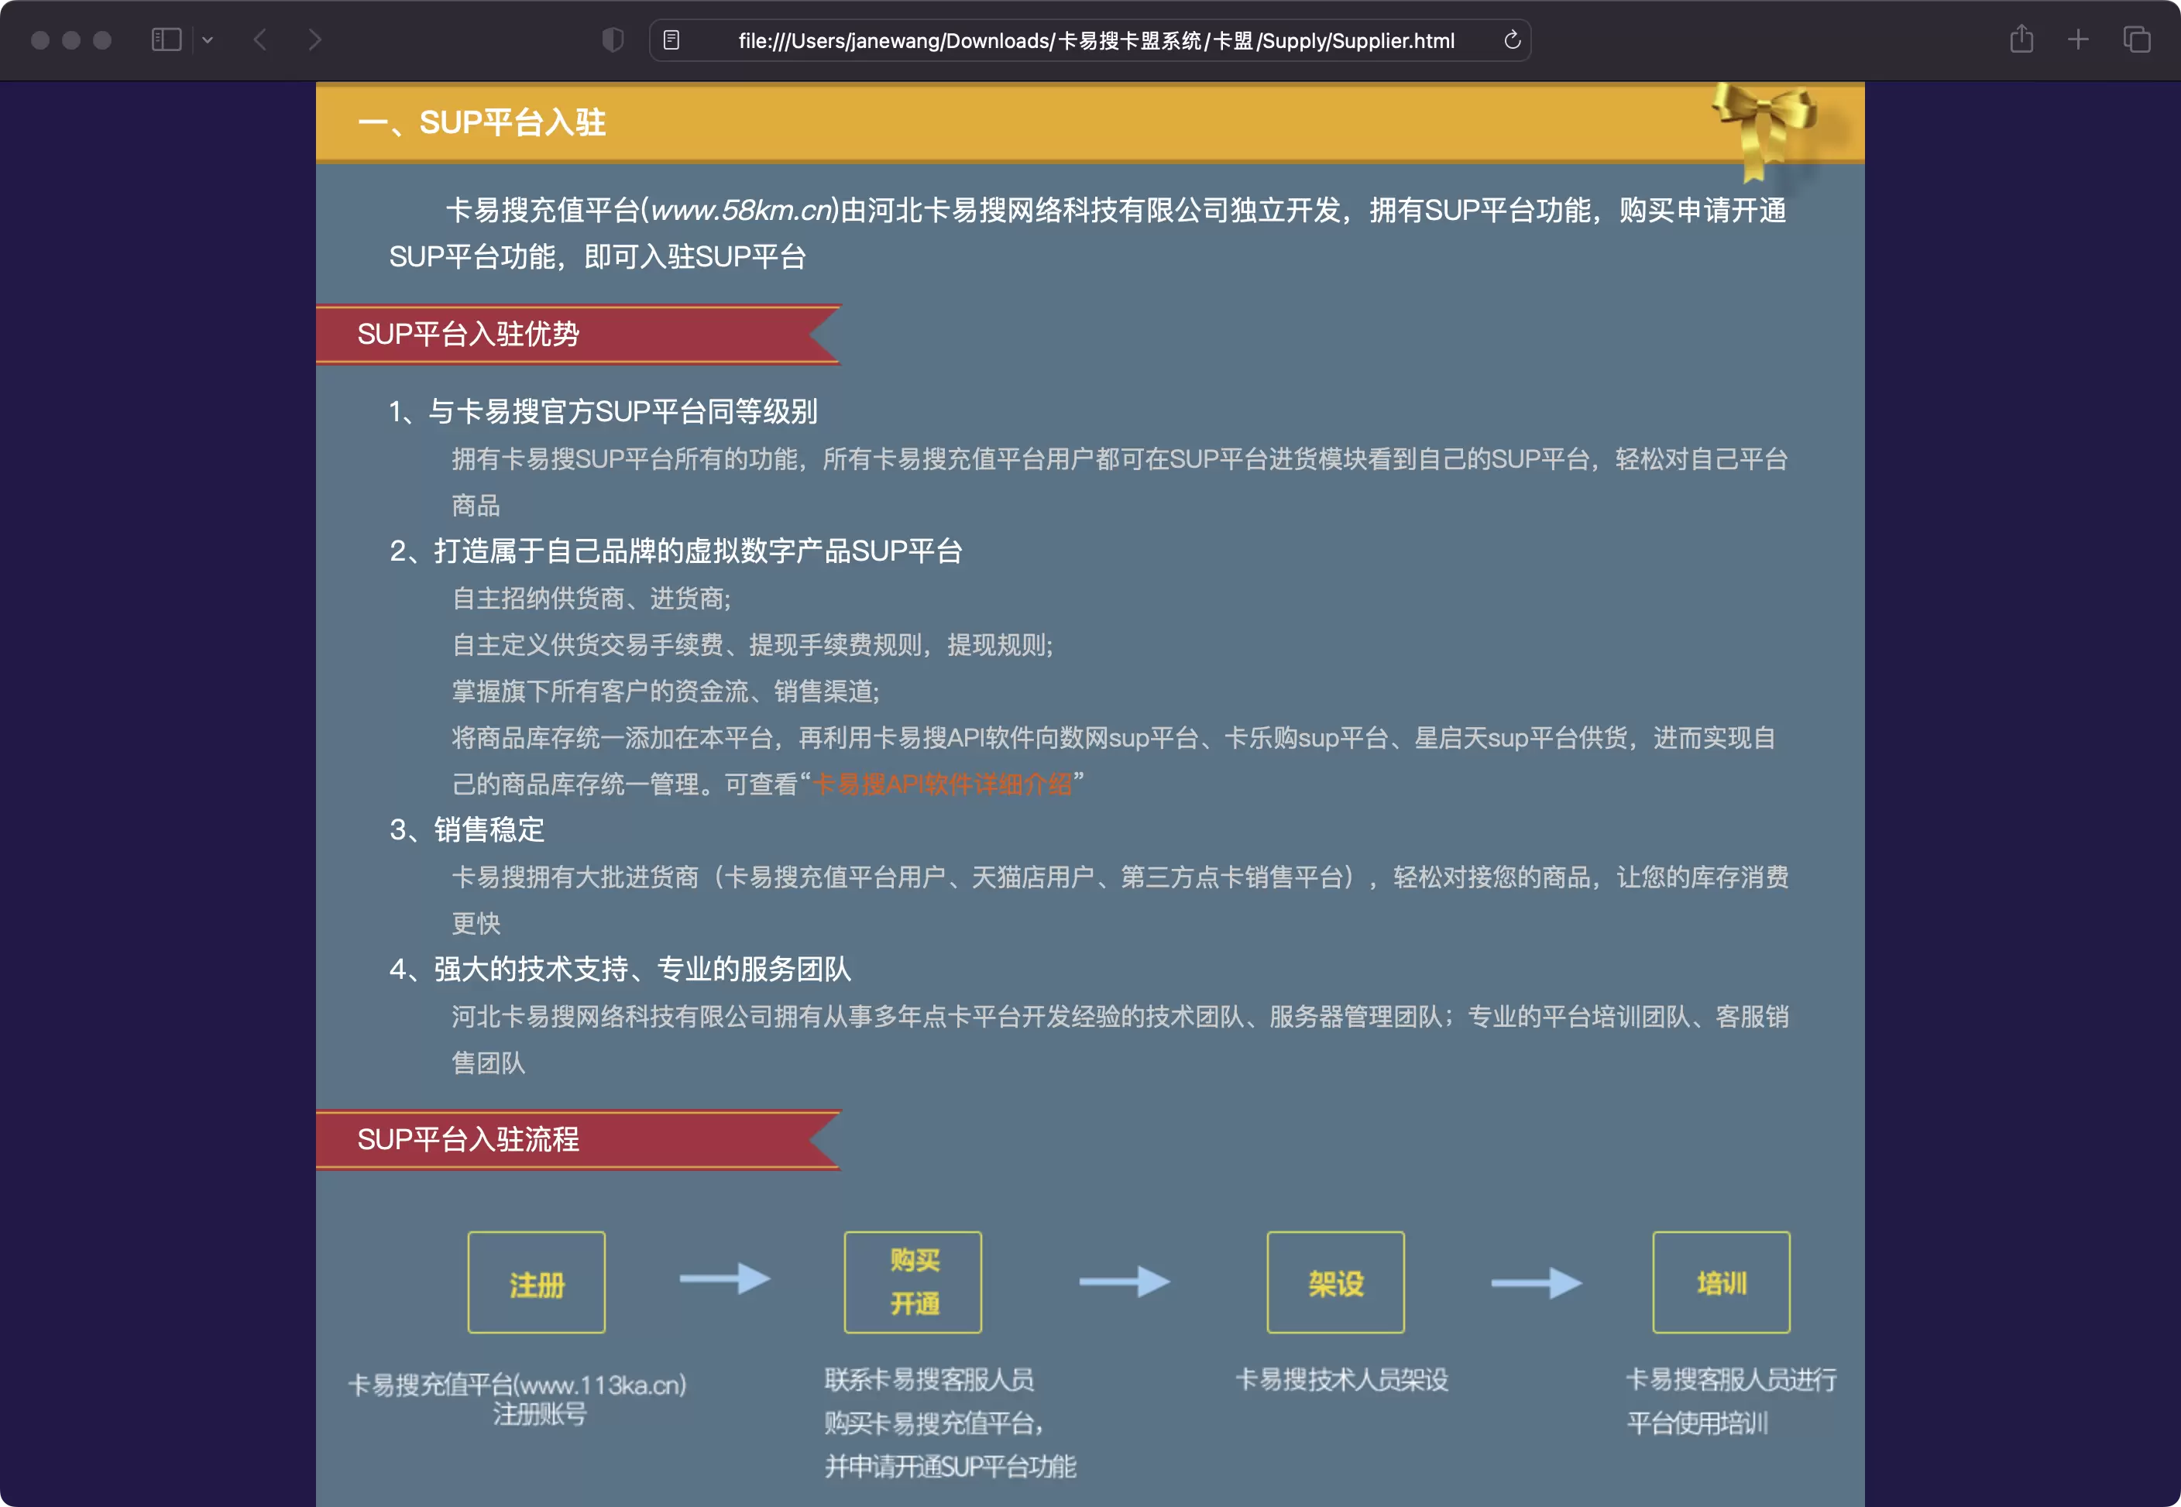Open the privacy report shield icon
Viewport: 2181px width, 1507px height.
coord(613,39)
